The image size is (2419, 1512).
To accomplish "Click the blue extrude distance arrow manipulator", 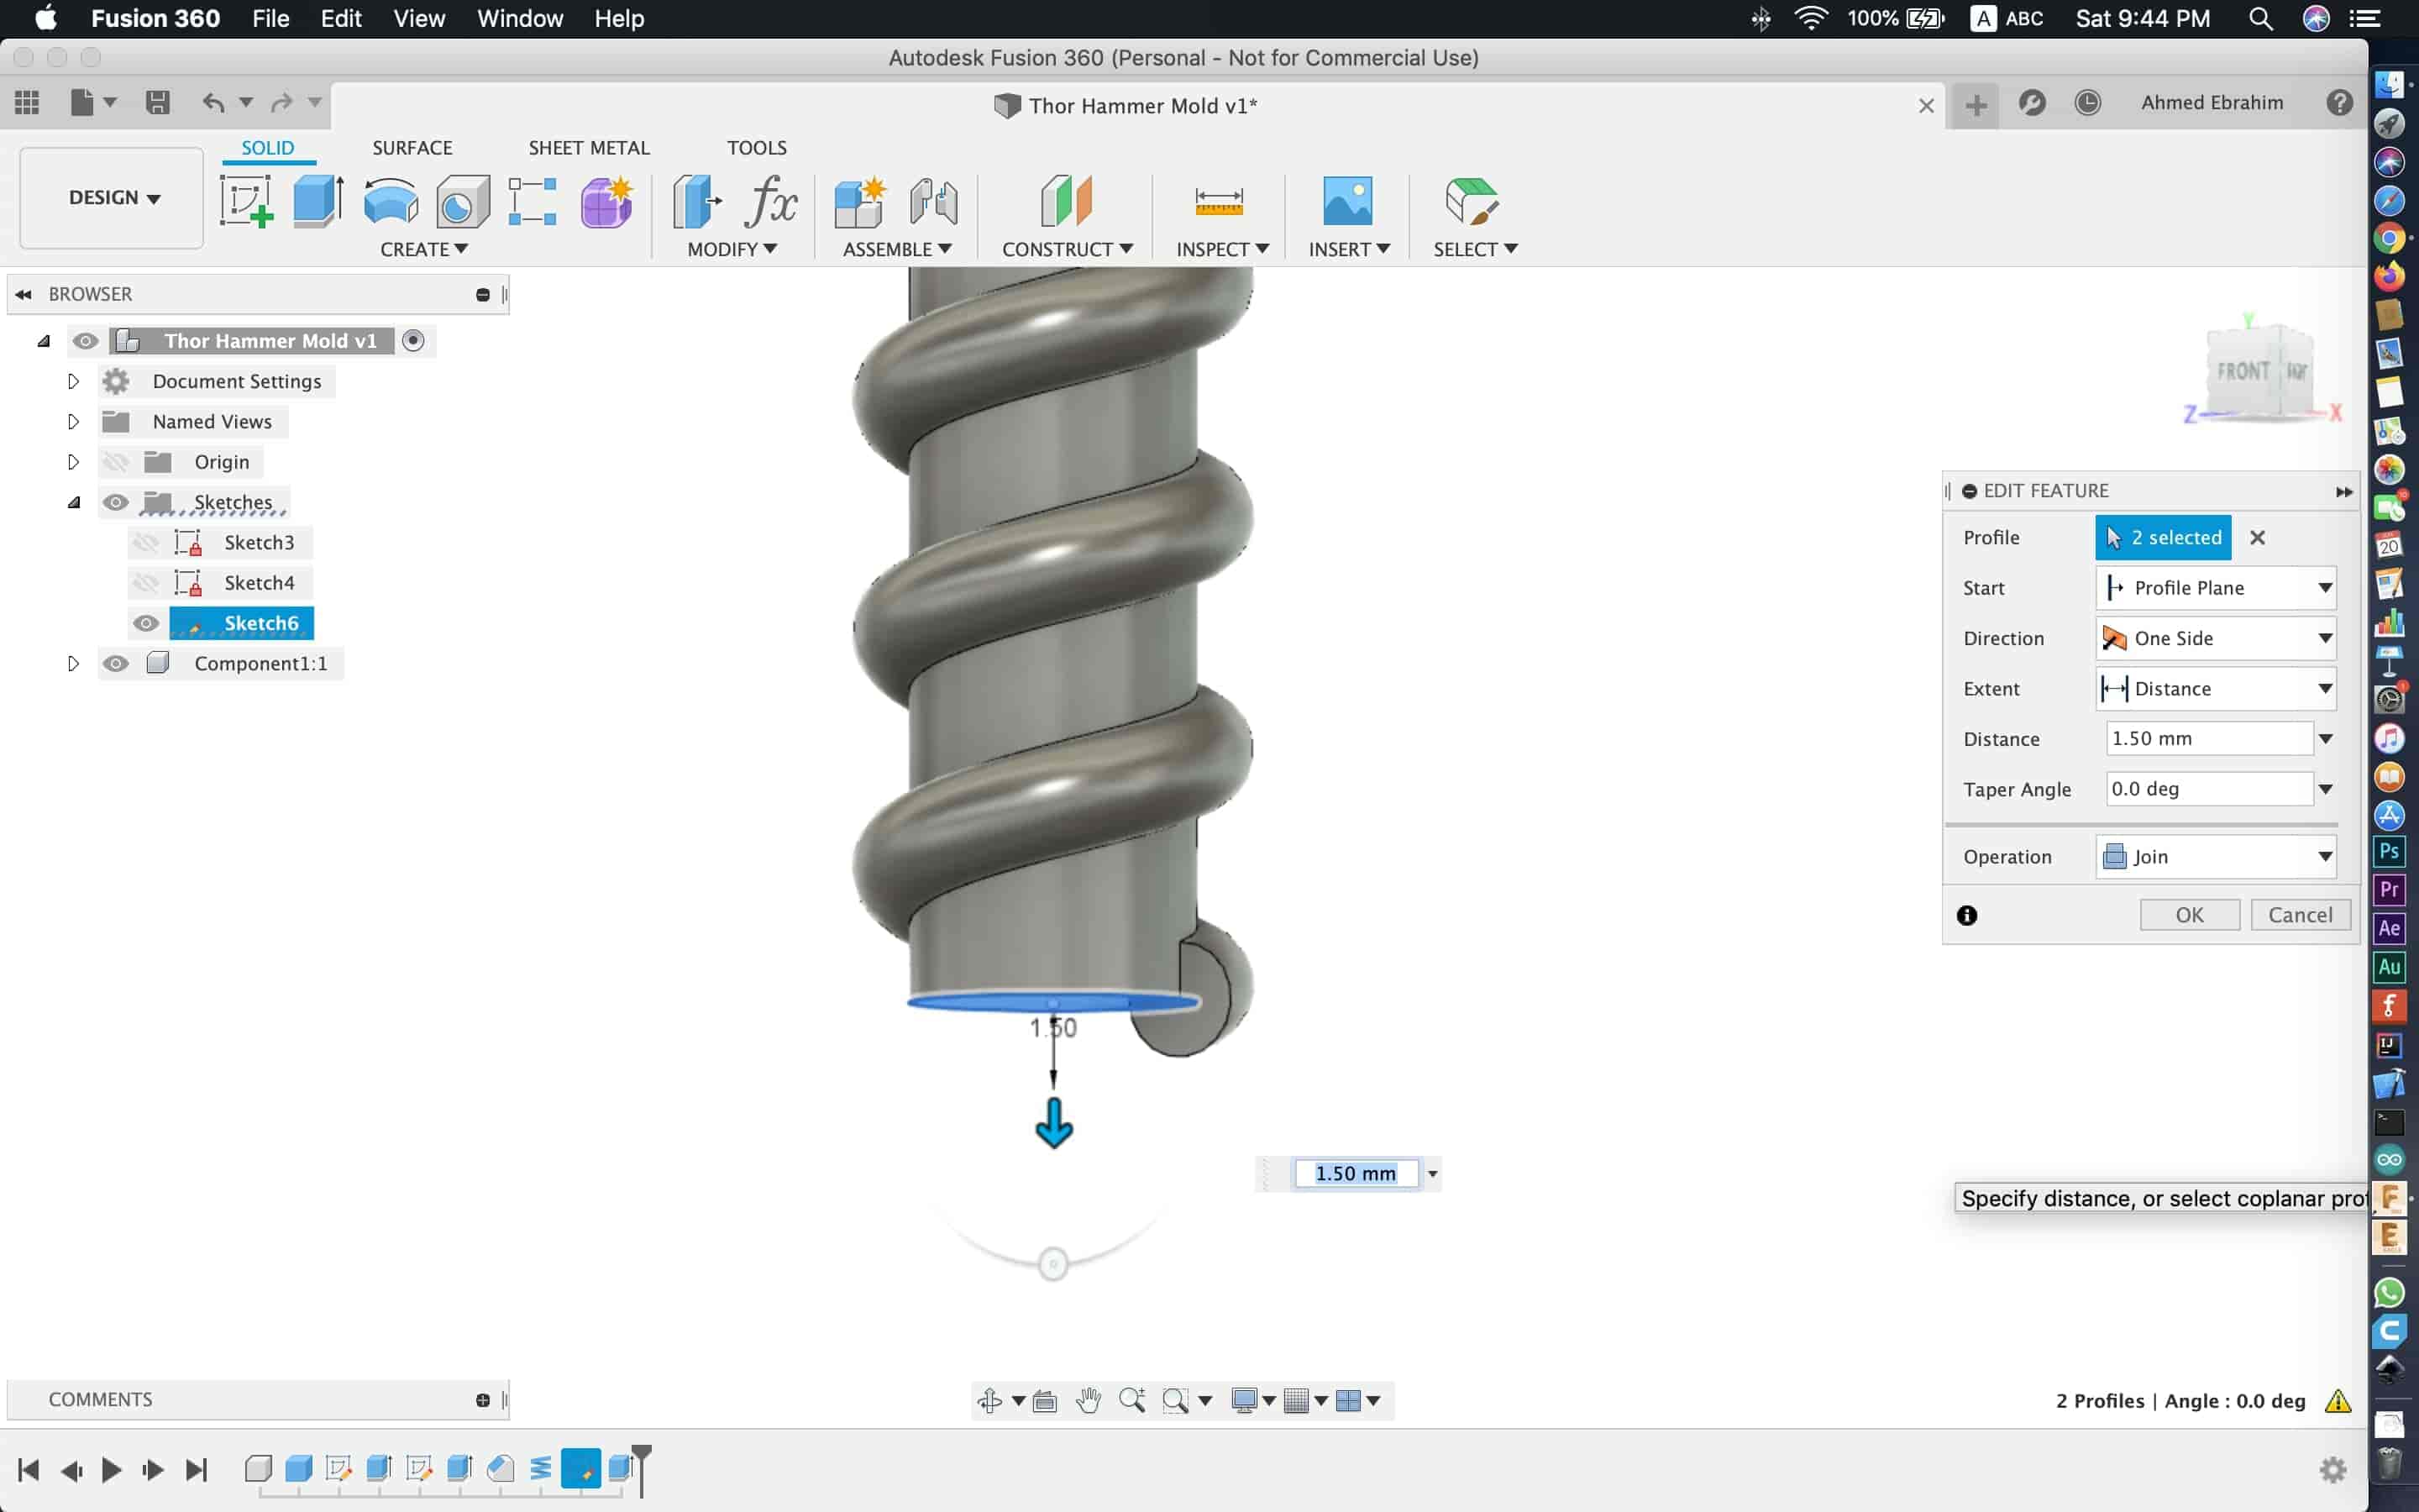I will [x=1053, y=1124].
